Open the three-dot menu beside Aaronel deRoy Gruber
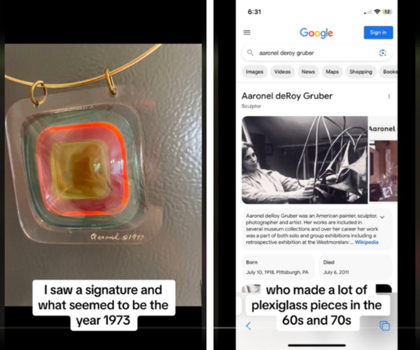This screenshot has height=350, width=420. pos(389,96)
